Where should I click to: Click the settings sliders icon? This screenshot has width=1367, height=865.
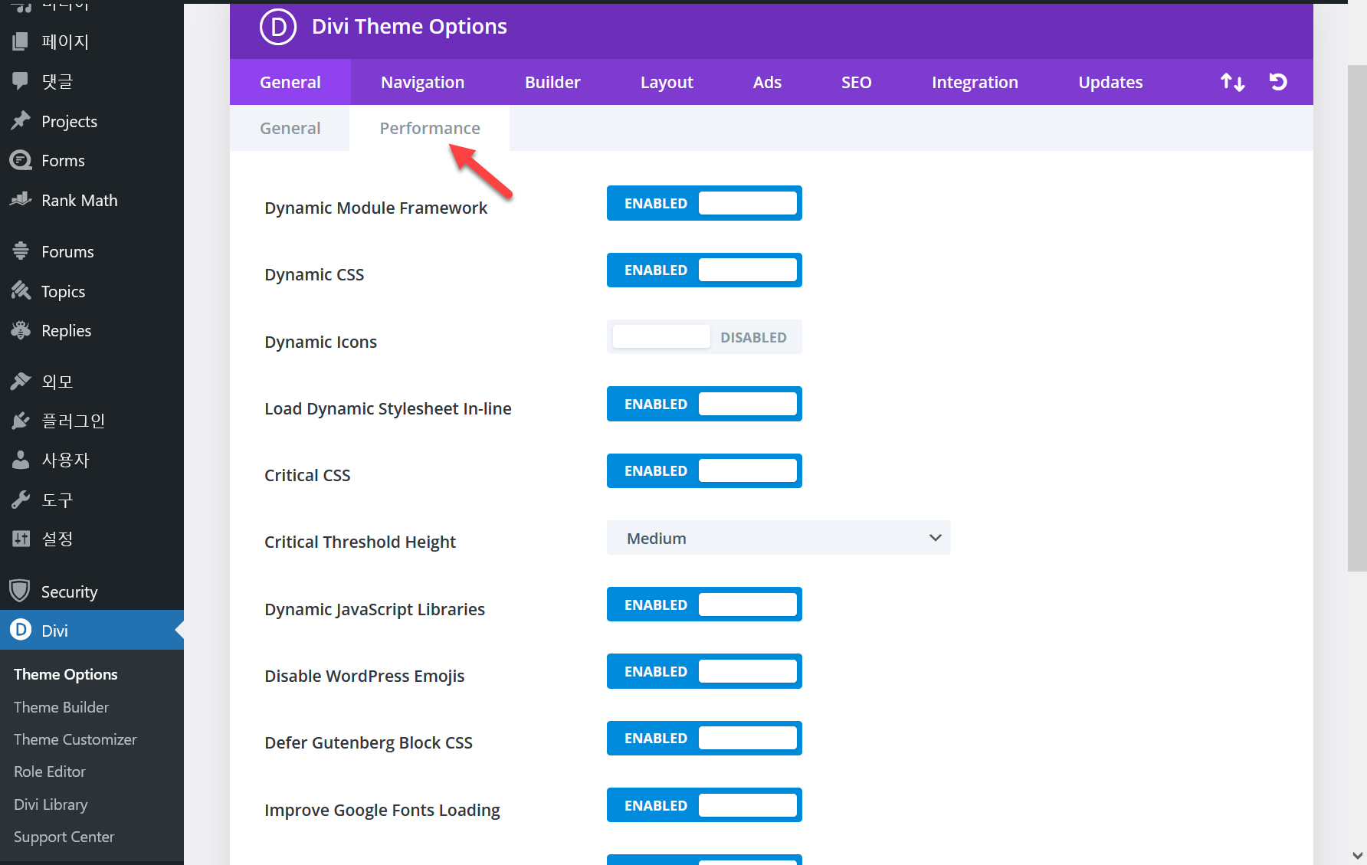pyautogui.click(x=21, y=539)
